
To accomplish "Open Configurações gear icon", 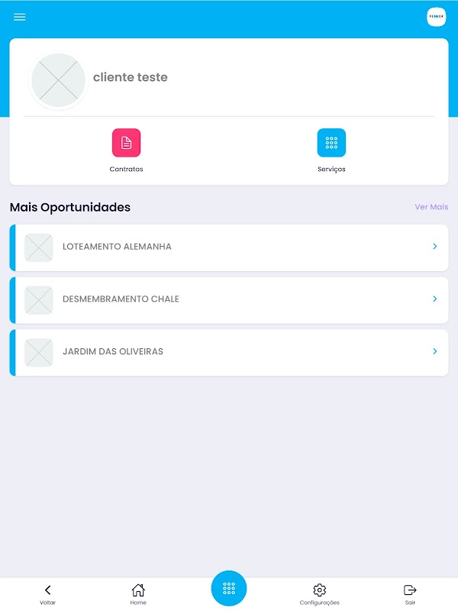I will (319, 590).
